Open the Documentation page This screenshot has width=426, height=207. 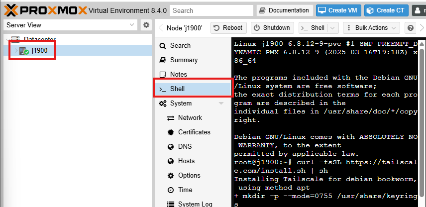(x=285, y=10)
